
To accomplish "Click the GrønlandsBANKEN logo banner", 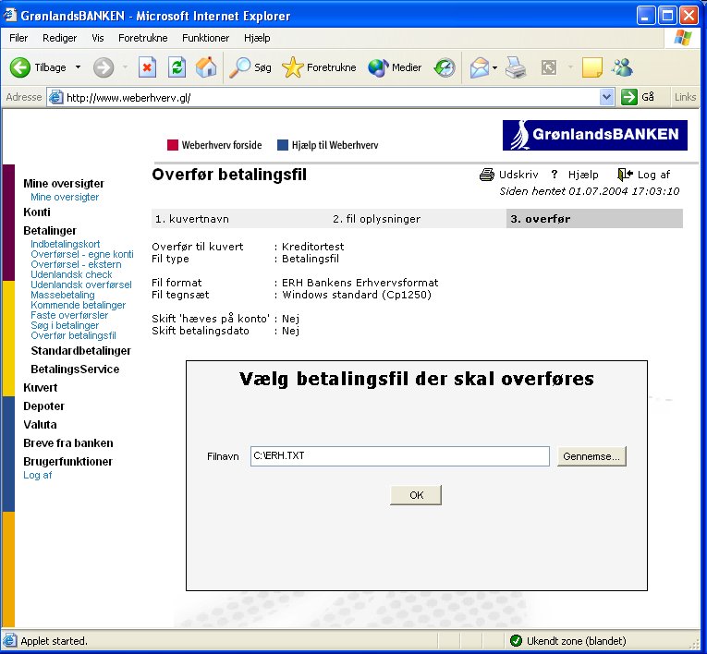I will point(595,135).
